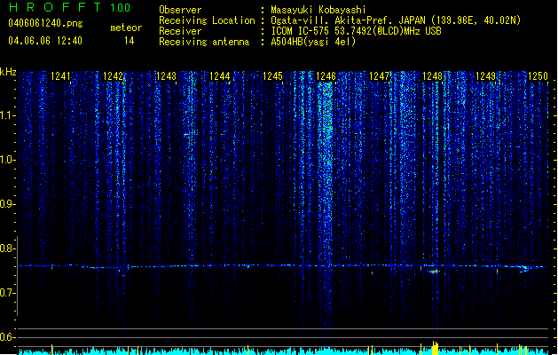Click the Receiving Location label

(207, 20)
